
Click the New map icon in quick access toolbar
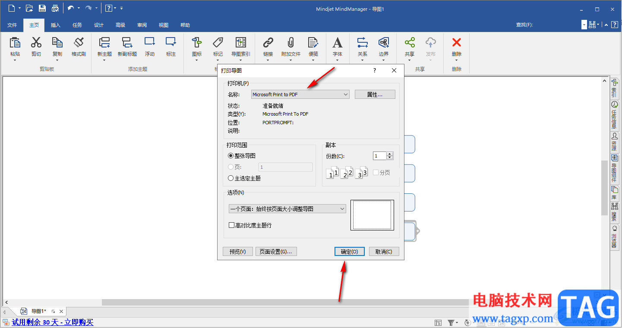coord(11,8)
